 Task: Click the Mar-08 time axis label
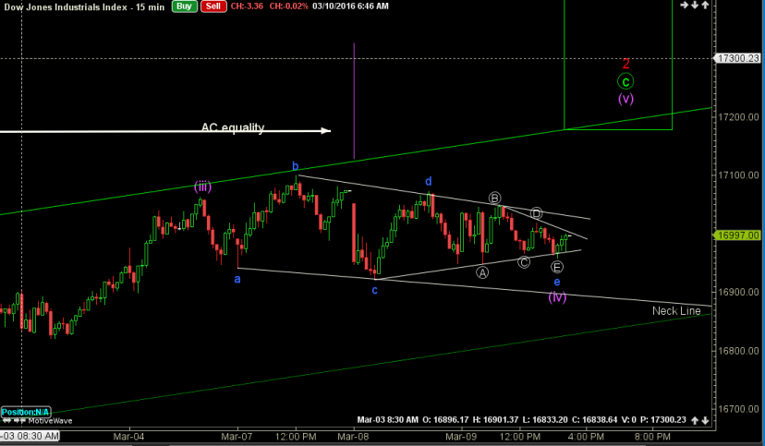tap(353, 436)
